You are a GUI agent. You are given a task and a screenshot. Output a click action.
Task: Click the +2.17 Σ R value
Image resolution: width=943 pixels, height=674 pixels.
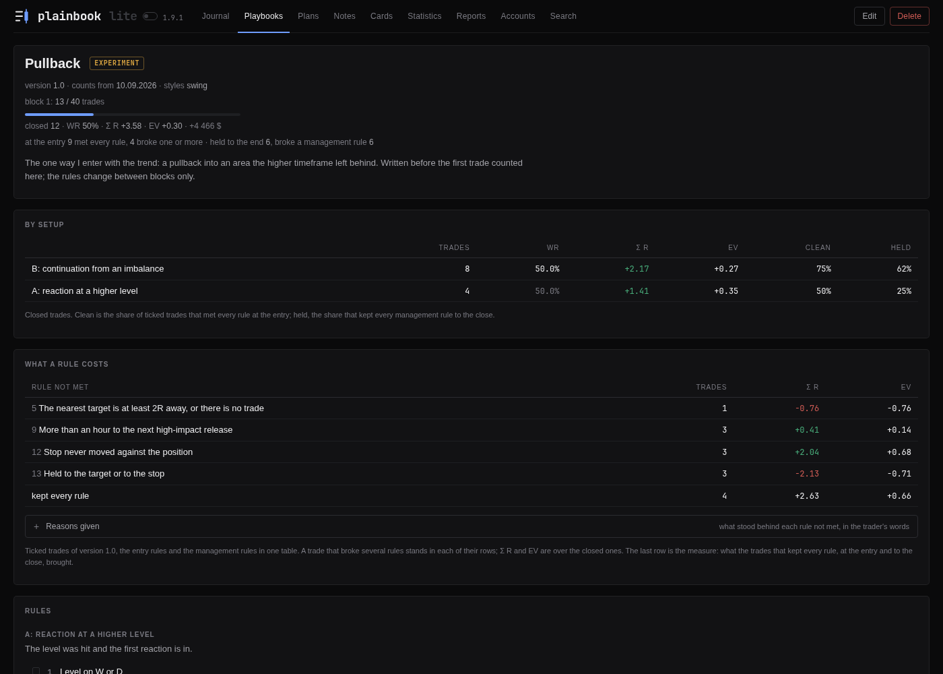click(x=637, y=269)
